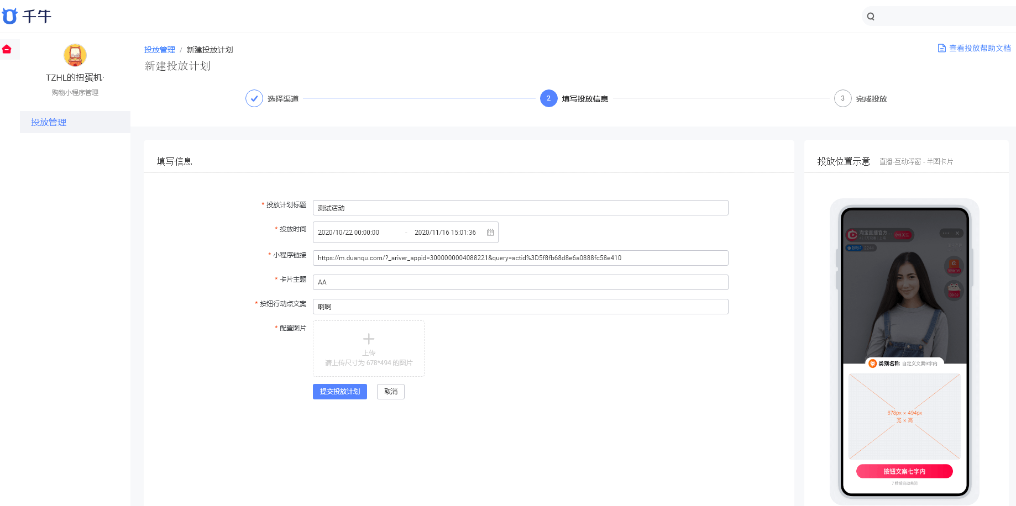
Task: Click the three-dots icon in phone preview
Action: coord(946,233)
